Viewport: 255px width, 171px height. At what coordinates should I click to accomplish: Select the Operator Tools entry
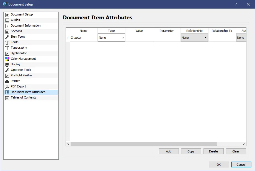point(31,70)
